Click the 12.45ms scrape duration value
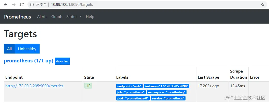Image resolution: width=269 pixels, height=104 pixels. tap(238, 86)
